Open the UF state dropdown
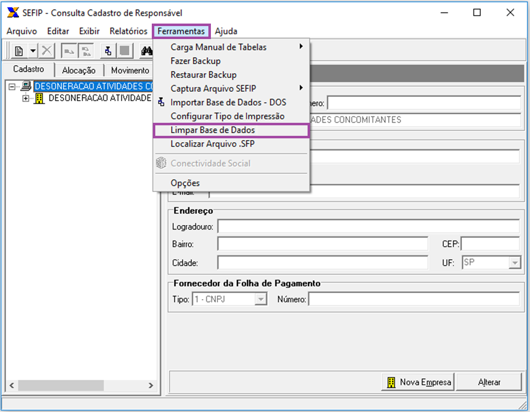Image resolution: width=530 pixels, height=412 pixels. click(514, 263)
